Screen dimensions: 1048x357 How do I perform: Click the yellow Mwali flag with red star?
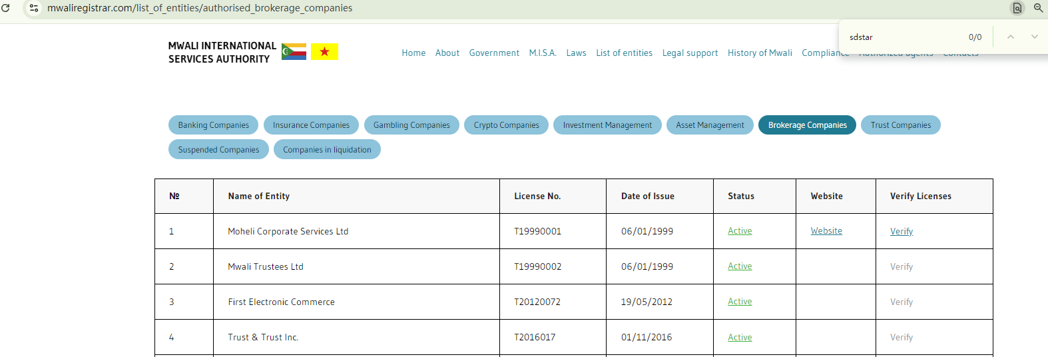(x=324, y=51)
